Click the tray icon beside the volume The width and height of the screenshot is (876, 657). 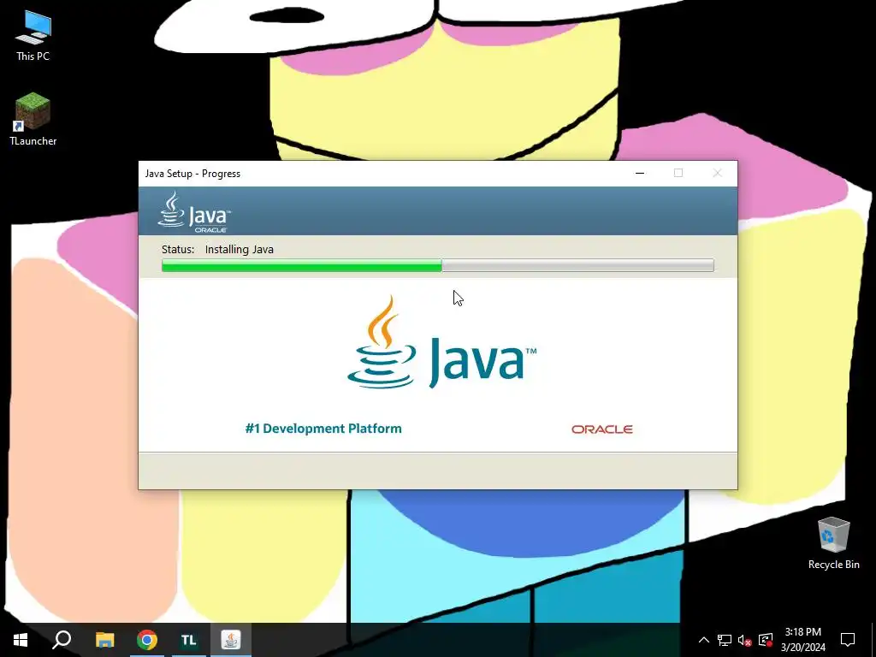click(x=766, y=640)
